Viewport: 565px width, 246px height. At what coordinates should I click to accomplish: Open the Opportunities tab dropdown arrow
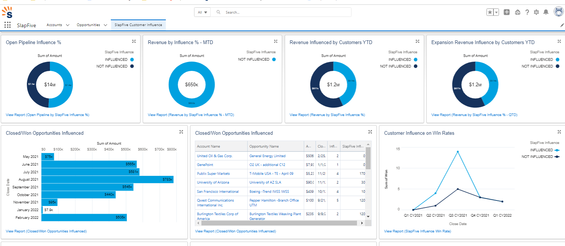coord(106,25)
